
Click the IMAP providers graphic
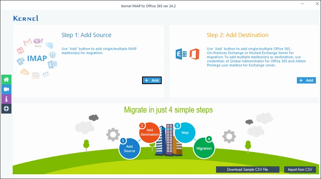[37, 58]
